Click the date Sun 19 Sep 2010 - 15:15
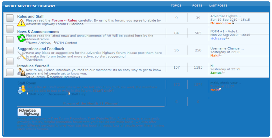This screenshot has height=138, width=272. coord(230,20)
